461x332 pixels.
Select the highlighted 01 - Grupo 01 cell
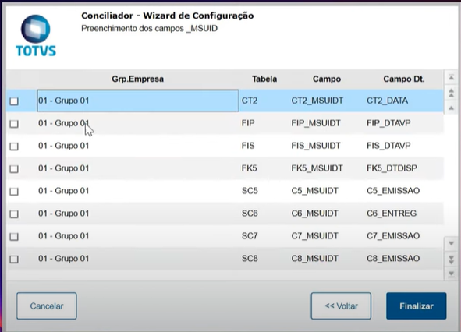point(137,101)
